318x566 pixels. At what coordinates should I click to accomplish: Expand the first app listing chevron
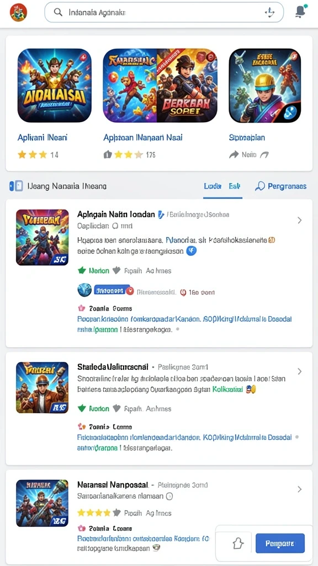click(300, 220)
